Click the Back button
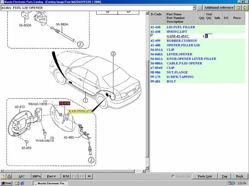 click(x=239, y=176)
